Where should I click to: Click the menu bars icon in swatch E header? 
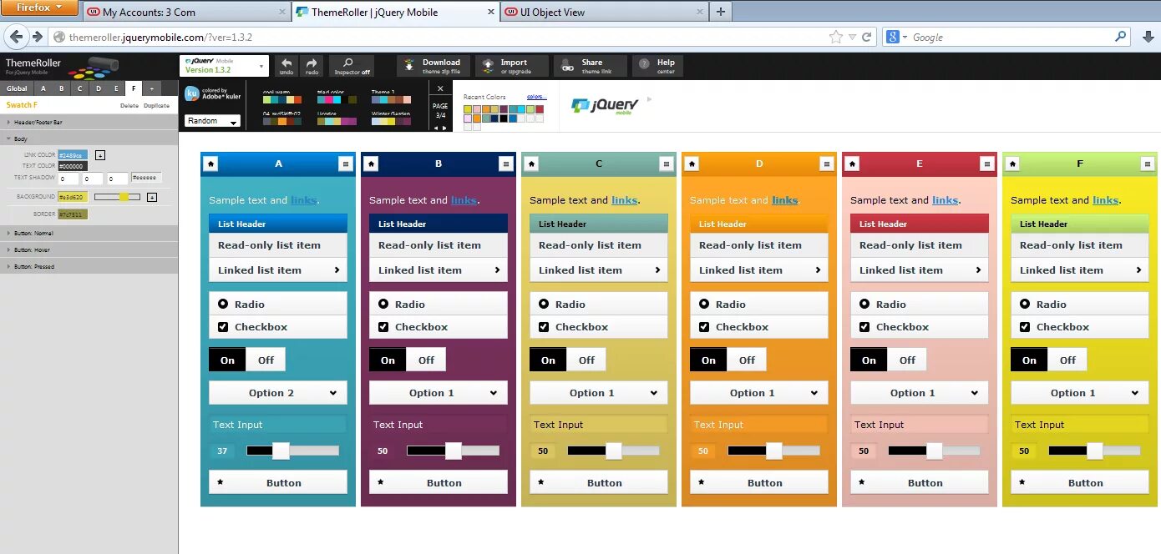[987, 164]
